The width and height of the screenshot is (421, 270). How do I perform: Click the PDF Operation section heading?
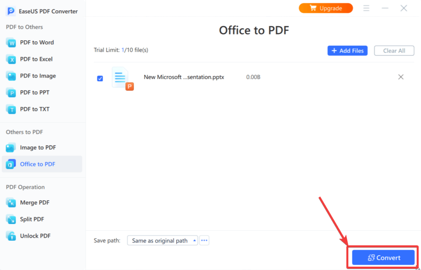pyautogui.click(x=25, y=187)
